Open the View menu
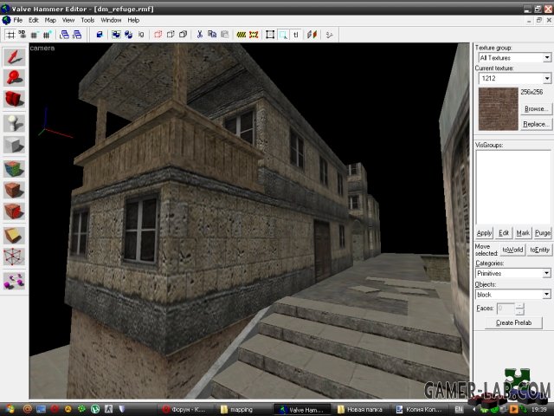The image size is (554, 416). point(68,20)
